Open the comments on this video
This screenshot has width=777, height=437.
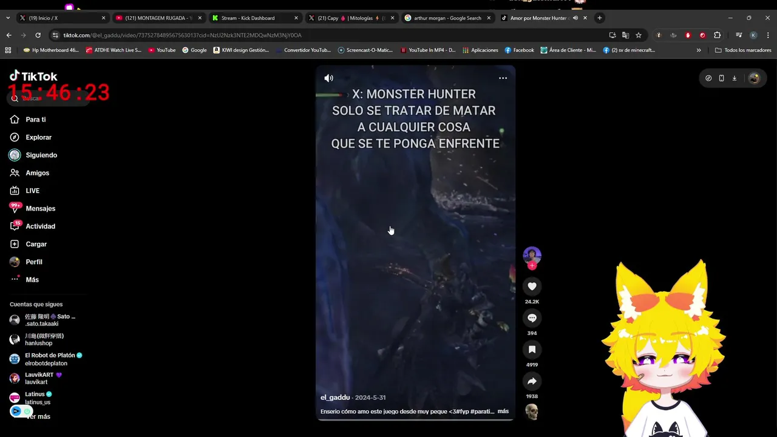(532, 318)
